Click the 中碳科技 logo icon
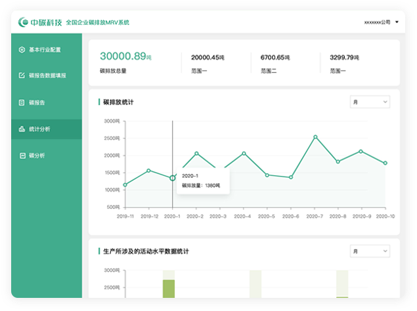Viewport: 417px width, 311px height. pyautogui.click(x=24, y=22)
